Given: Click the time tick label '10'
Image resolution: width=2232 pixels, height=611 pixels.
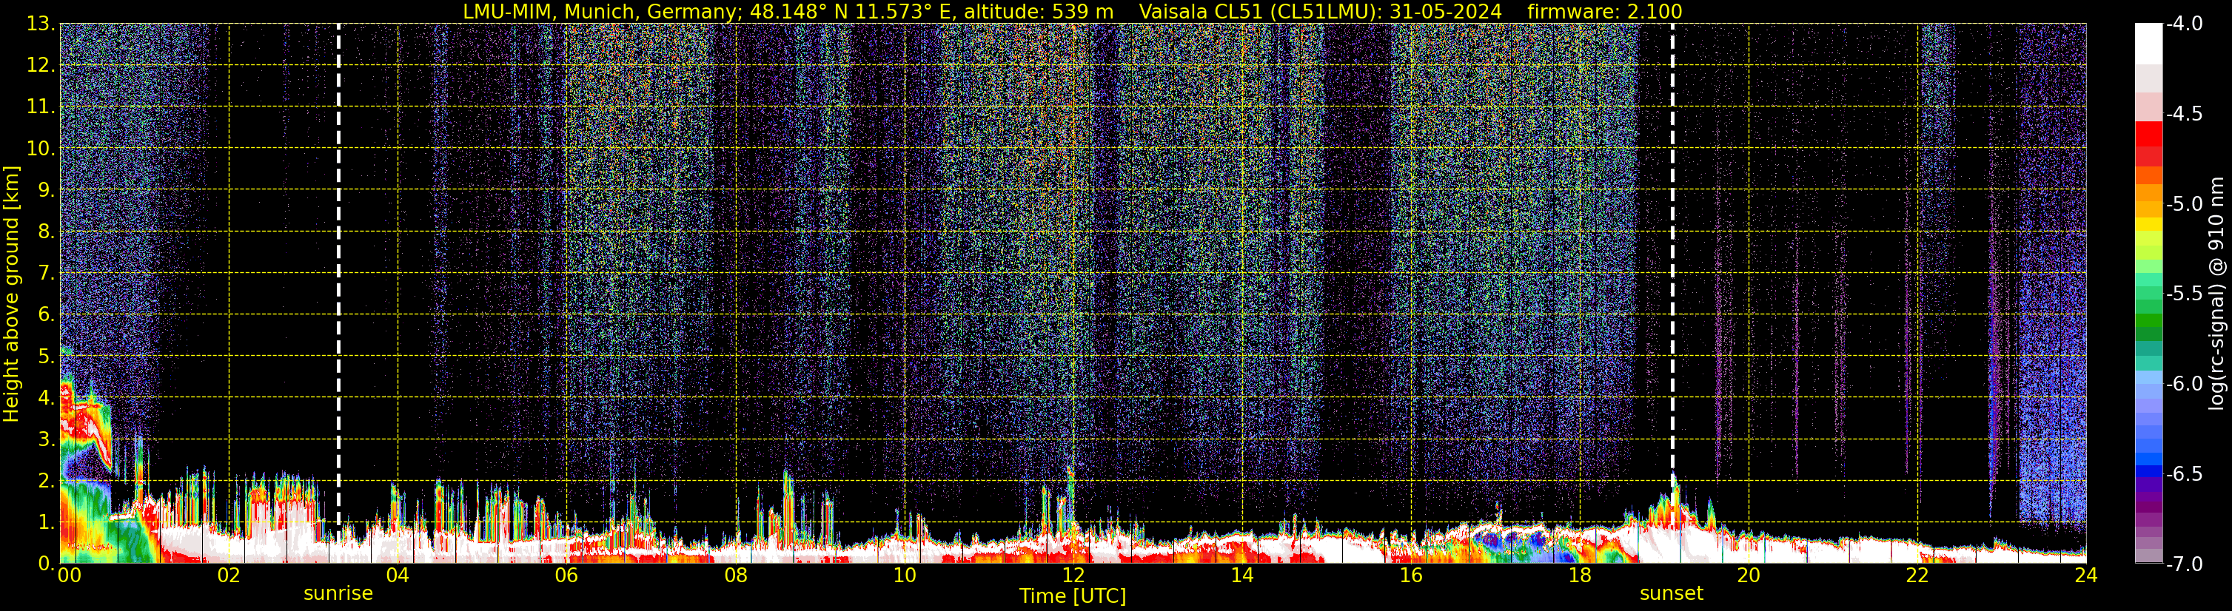Looking at the screenshot, I should (x=905, y=575).
